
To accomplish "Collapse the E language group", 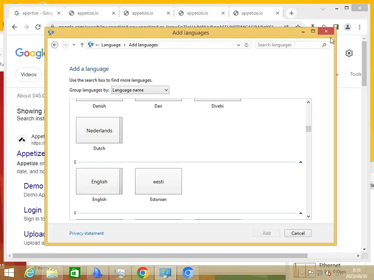I will 301,162.
